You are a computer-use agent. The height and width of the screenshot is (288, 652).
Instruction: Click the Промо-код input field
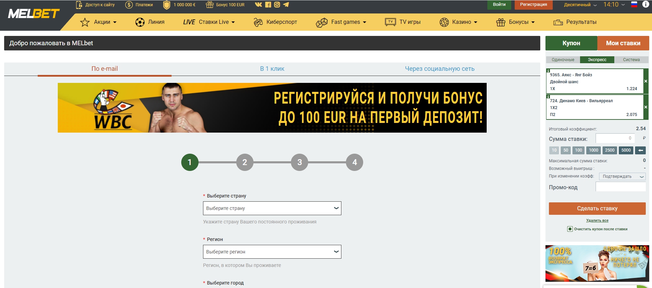point(621,187)
